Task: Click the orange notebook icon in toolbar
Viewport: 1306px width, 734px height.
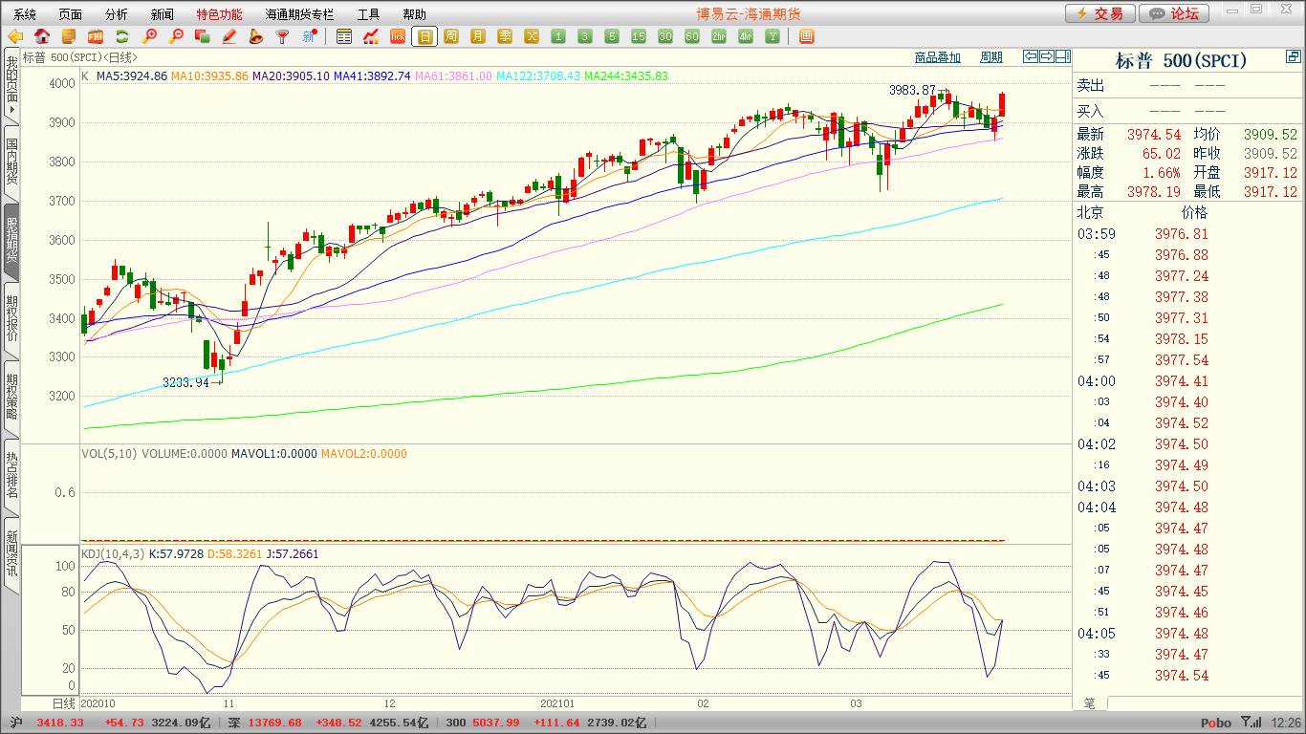Action: 69,36
